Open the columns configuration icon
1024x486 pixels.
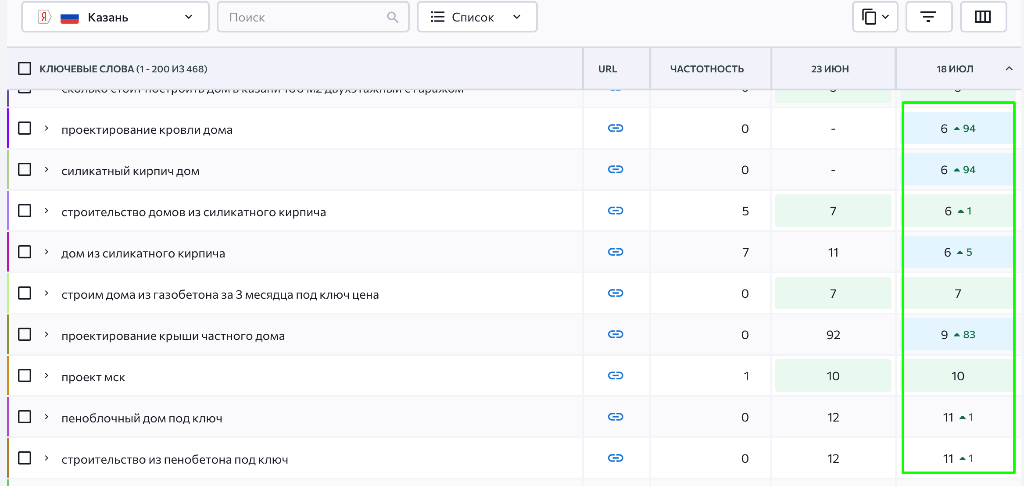(x=983, y=17)
